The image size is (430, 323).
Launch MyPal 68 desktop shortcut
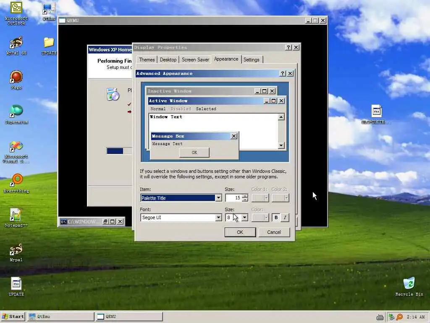click(x=16, y=45)
